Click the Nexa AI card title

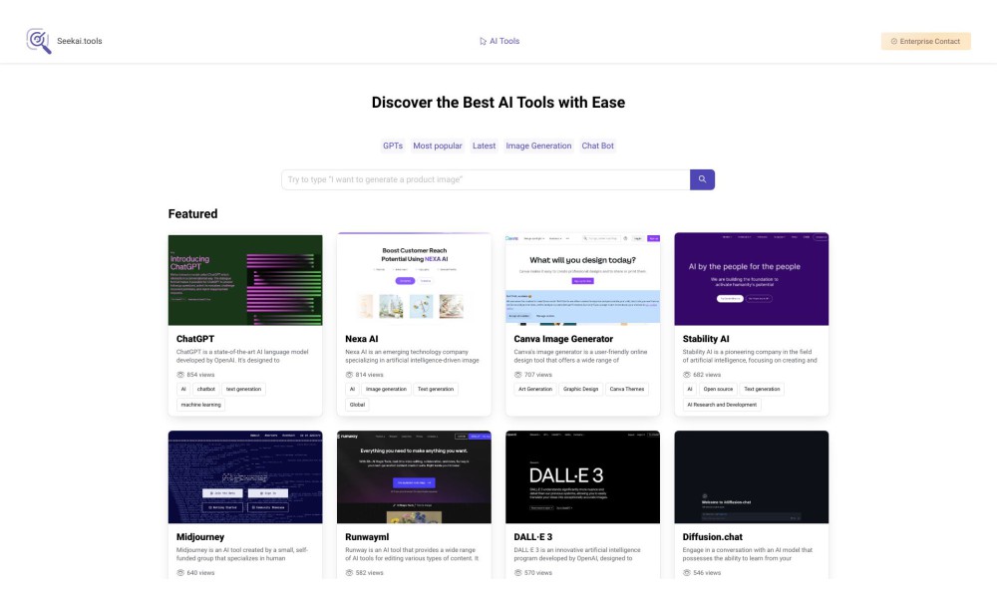[361, 339]
